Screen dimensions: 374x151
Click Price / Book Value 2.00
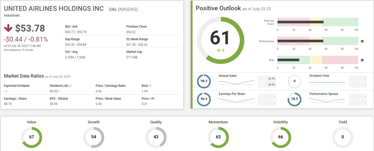tap(99, 104)
